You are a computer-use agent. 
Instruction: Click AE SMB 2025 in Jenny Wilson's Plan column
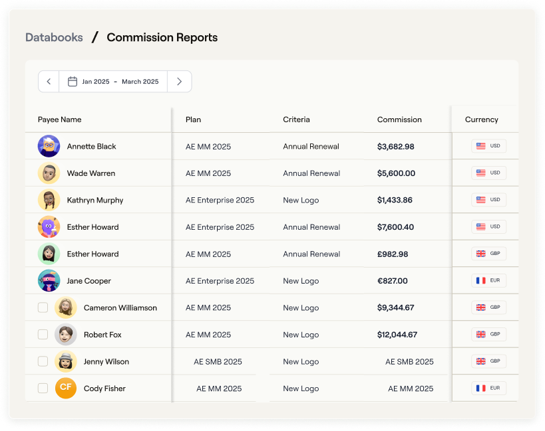[218, 362]
